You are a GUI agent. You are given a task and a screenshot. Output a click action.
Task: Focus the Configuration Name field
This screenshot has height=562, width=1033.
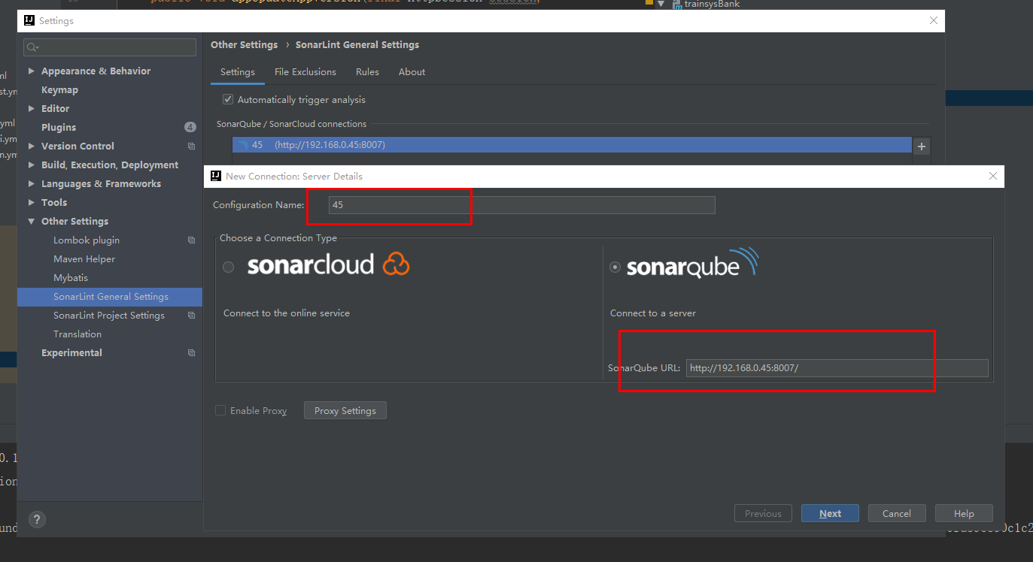pyautogui.click(x=522, y=205)
